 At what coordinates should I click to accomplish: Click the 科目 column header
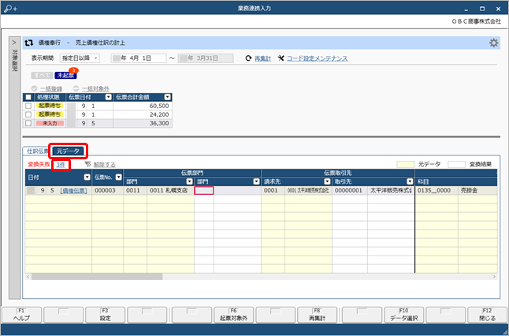click(456, 181)
